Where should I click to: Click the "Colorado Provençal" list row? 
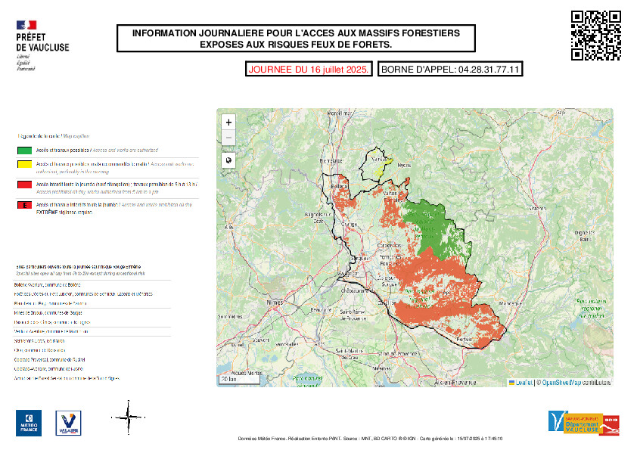tap(49, 359)
